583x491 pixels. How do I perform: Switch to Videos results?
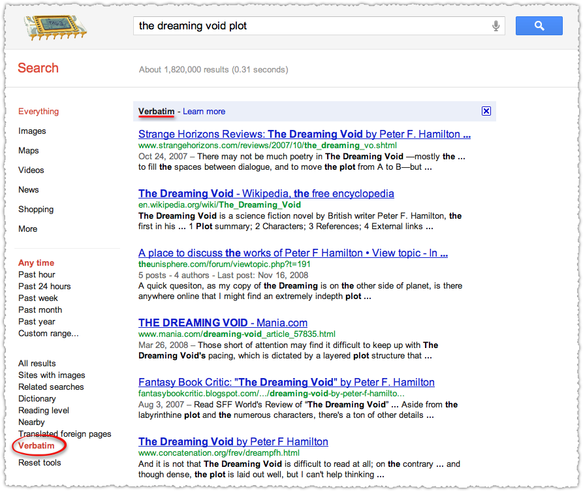pyautogui.click(x=31, y=170)
